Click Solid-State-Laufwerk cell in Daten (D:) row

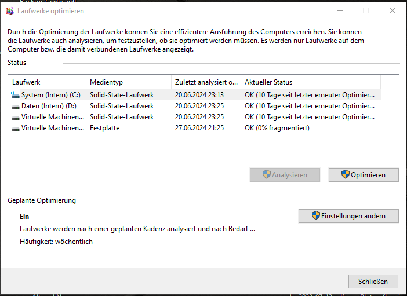pos(122,106)
